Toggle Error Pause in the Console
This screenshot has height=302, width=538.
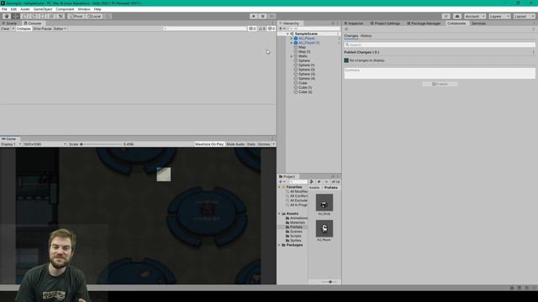tap(43, 29)
